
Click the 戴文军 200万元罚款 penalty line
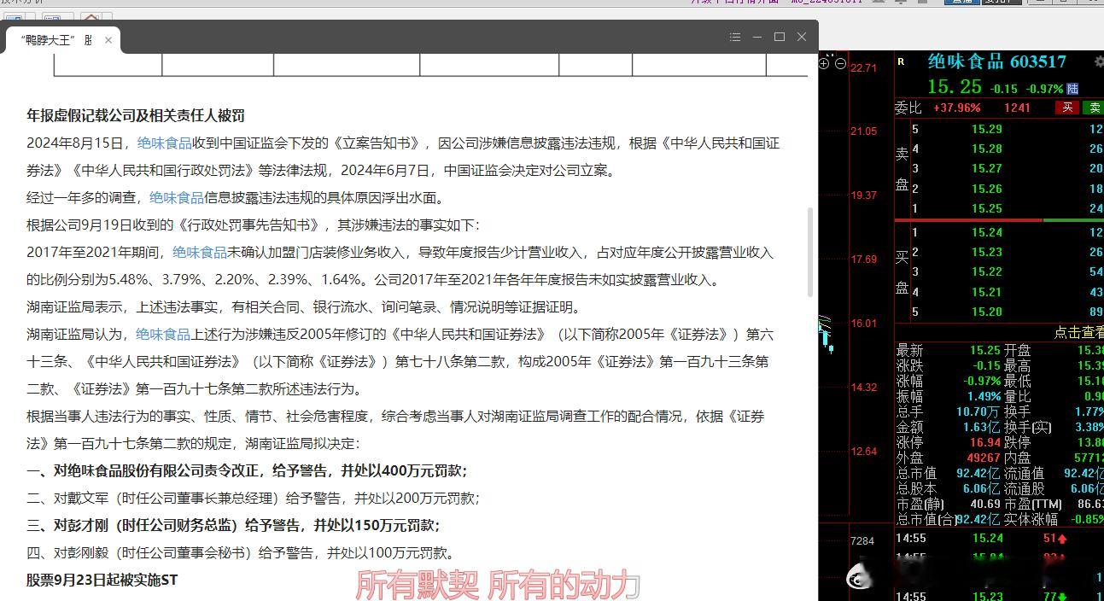(x=254, y=498)
